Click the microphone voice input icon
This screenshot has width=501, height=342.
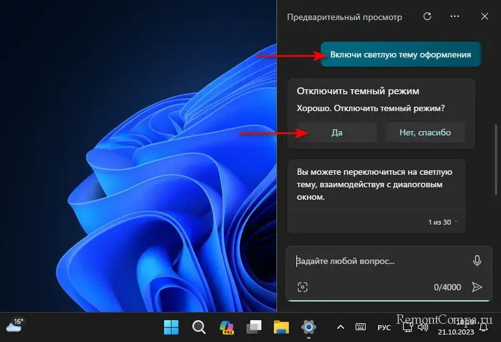point(477,261)
